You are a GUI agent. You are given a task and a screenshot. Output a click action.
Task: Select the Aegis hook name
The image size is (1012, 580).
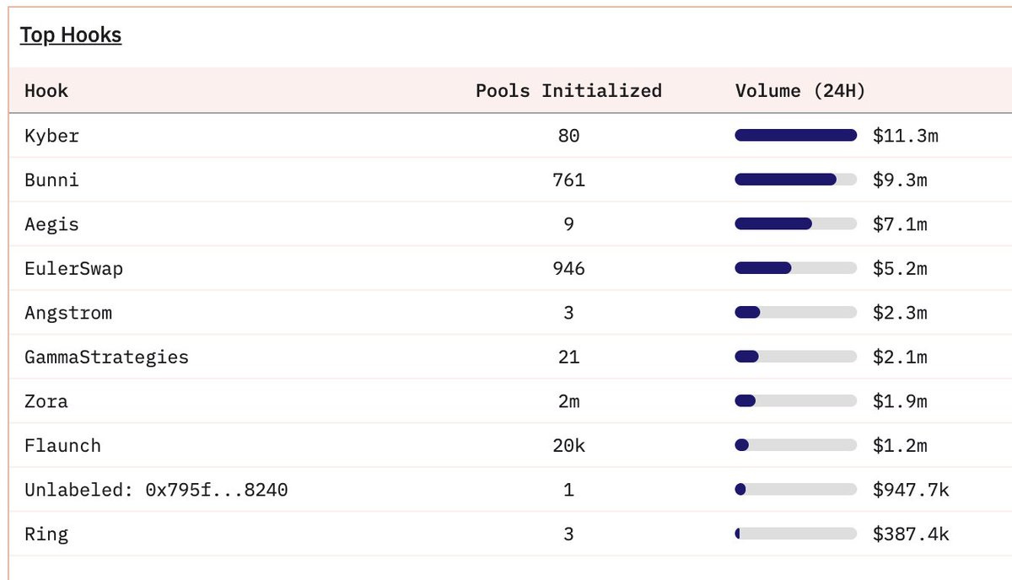[51, 224]
